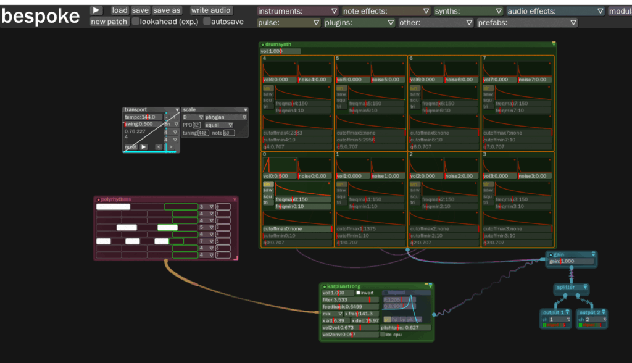Open the plugins menu
This screenshot has height=363, width=632.
[x=359, y=23]
